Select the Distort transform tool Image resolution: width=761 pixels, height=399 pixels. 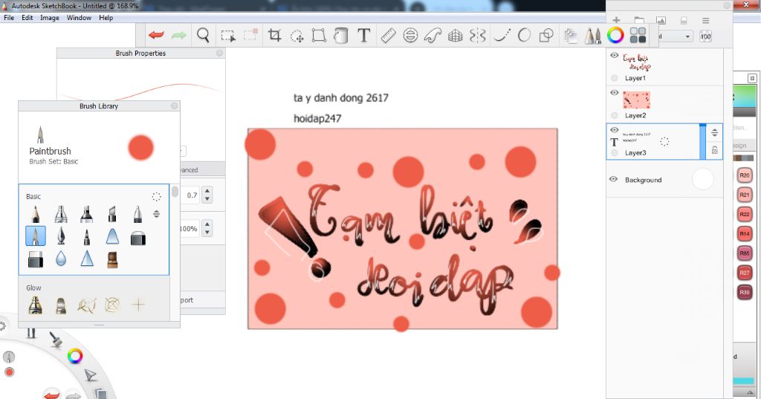[x=318, y=36]
